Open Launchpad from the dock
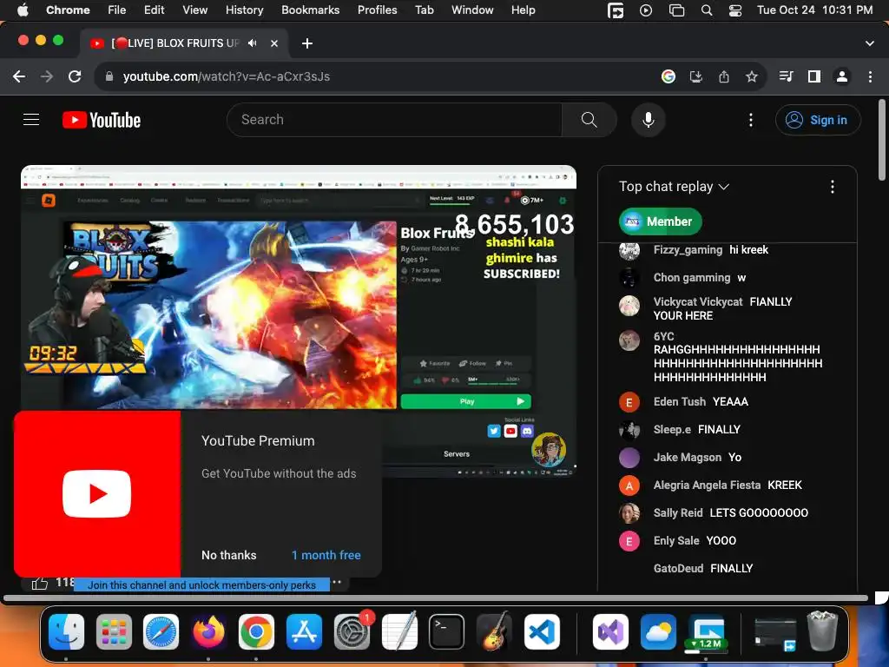This screenshot has height=667, width=889. tap(114, 632)
